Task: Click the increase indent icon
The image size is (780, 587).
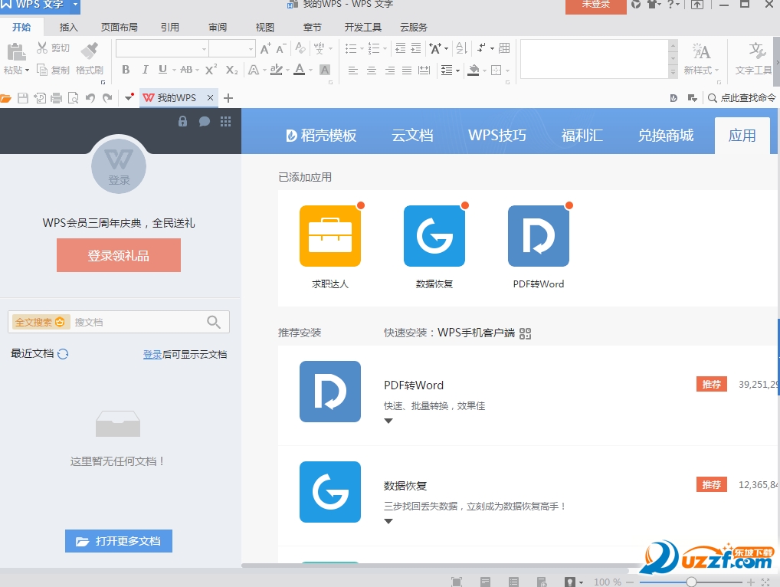Action: pyautogui.click(x=416, y=48)
